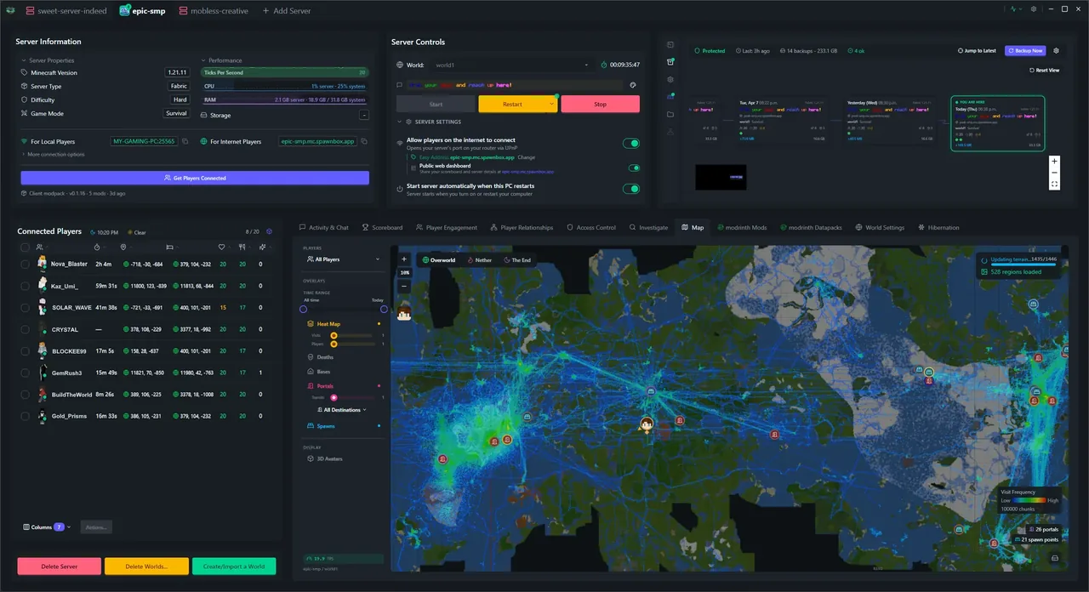Open the All Destinations dropdown under Portals
The image size is (1089, 592).
click(341, 409)
